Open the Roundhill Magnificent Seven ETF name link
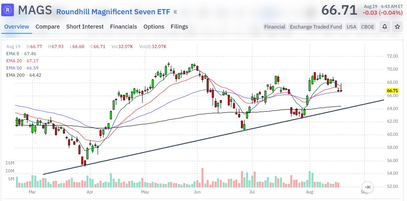Image resolution: width=407 pixels, height=201 pixels. 113,12
